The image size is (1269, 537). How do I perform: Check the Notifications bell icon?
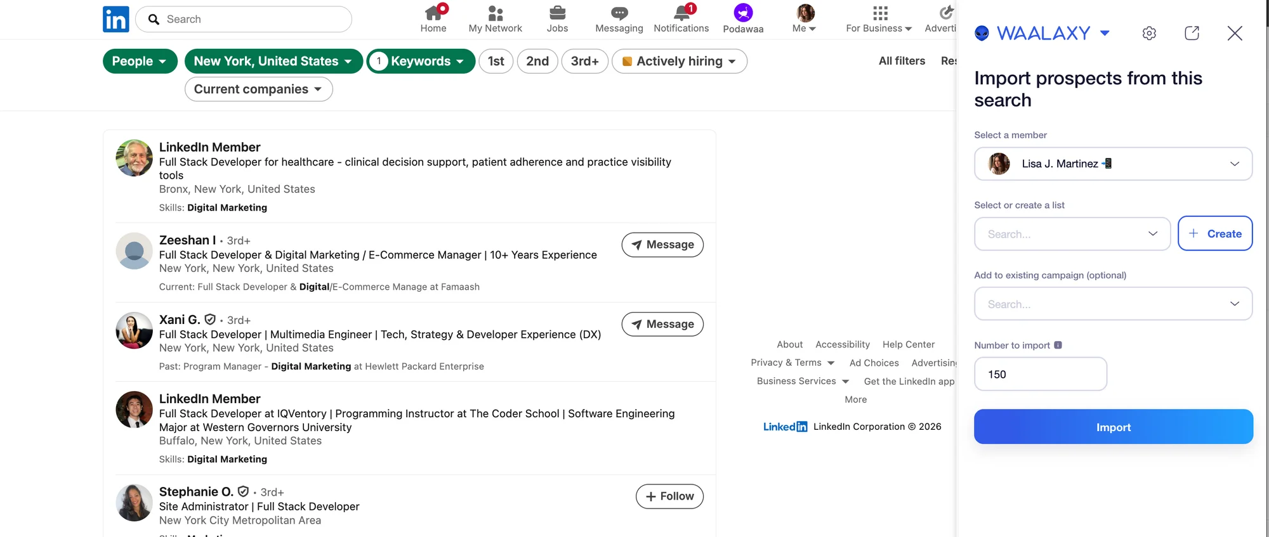pyautogui.click(x=681, y=19)
